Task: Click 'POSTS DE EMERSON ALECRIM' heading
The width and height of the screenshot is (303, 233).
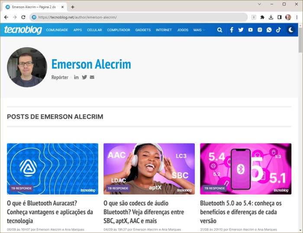Action: pos(55,117)
